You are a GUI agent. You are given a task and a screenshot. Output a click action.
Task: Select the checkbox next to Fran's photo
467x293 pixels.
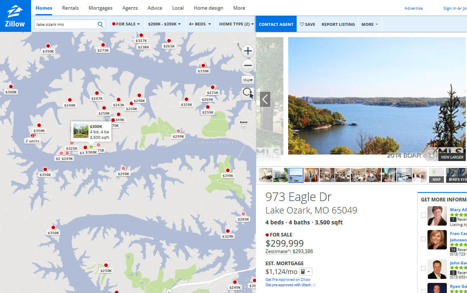point(423,239)
